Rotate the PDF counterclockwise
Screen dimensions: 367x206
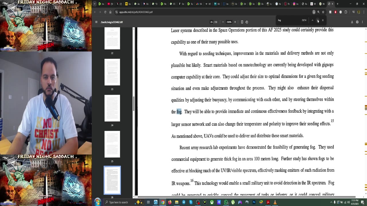(x=247, y=22)
